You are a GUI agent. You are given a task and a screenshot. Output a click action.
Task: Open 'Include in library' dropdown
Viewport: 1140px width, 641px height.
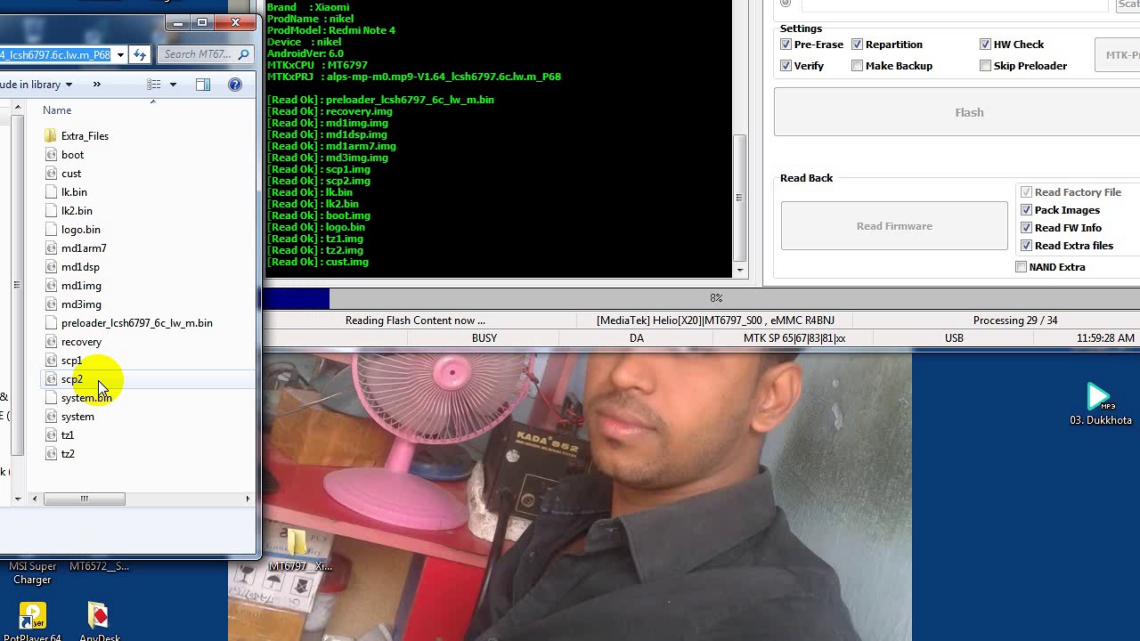[x=37, y=85]
